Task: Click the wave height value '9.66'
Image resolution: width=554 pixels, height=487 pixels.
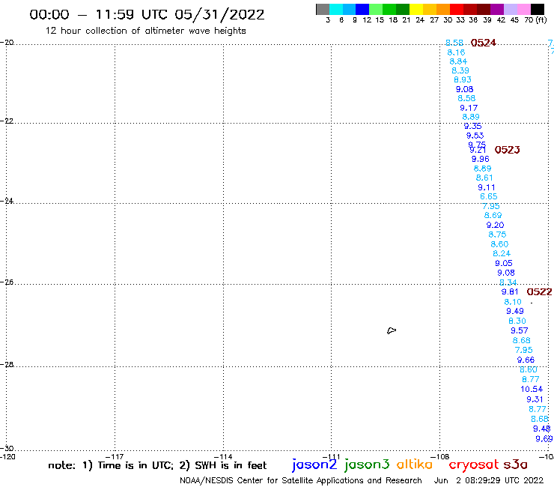Action: pyautogui.click(x=526, y=360)
